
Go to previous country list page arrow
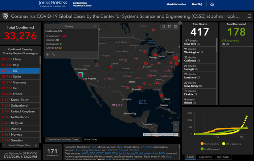[x=4, y=145]
